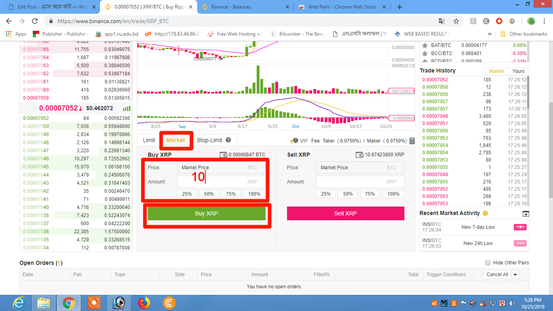Switch to the Stop-Limit order tab
This screenshot has height=311, width=553.
209,140
